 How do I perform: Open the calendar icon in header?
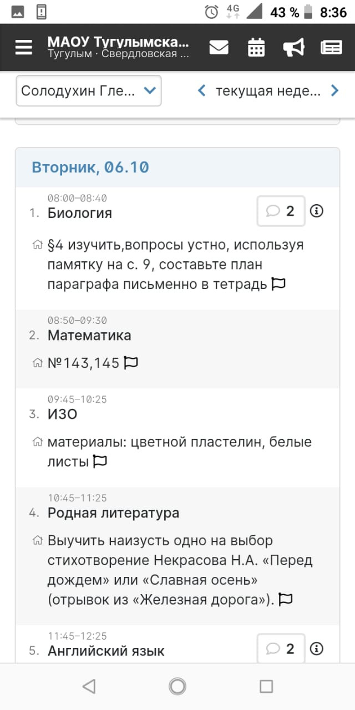point(256,48)
